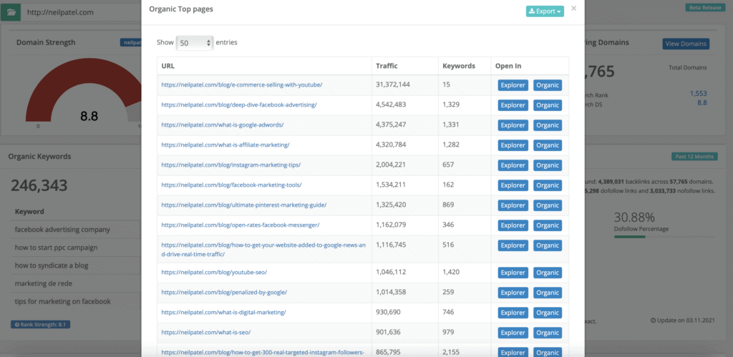Click Organic for deep-dive-facebook-advertising row

tap(548, 105)
